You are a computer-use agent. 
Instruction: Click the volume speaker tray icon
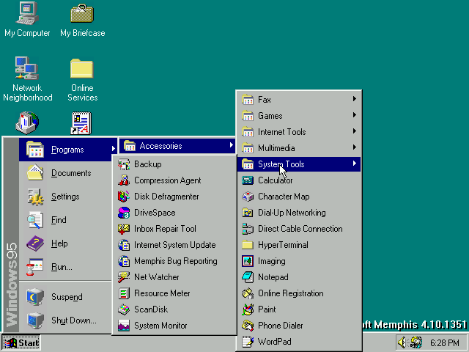(x=402, y=342)
